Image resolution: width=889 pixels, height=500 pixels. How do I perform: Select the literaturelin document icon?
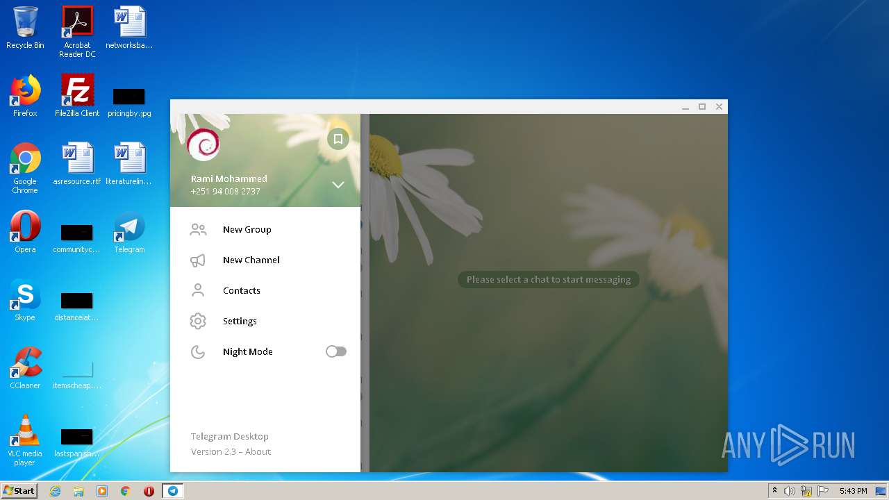[x=129, y=164]
